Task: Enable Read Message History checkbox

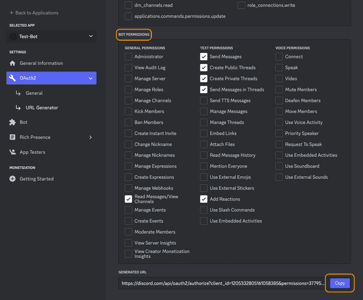Action: (203, 155)
